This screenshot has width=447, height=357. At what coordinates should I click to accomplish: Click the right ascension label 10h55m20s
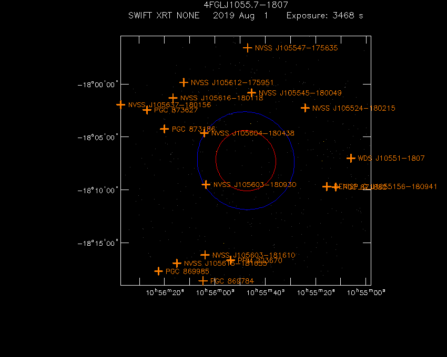(x=316, y=292)
